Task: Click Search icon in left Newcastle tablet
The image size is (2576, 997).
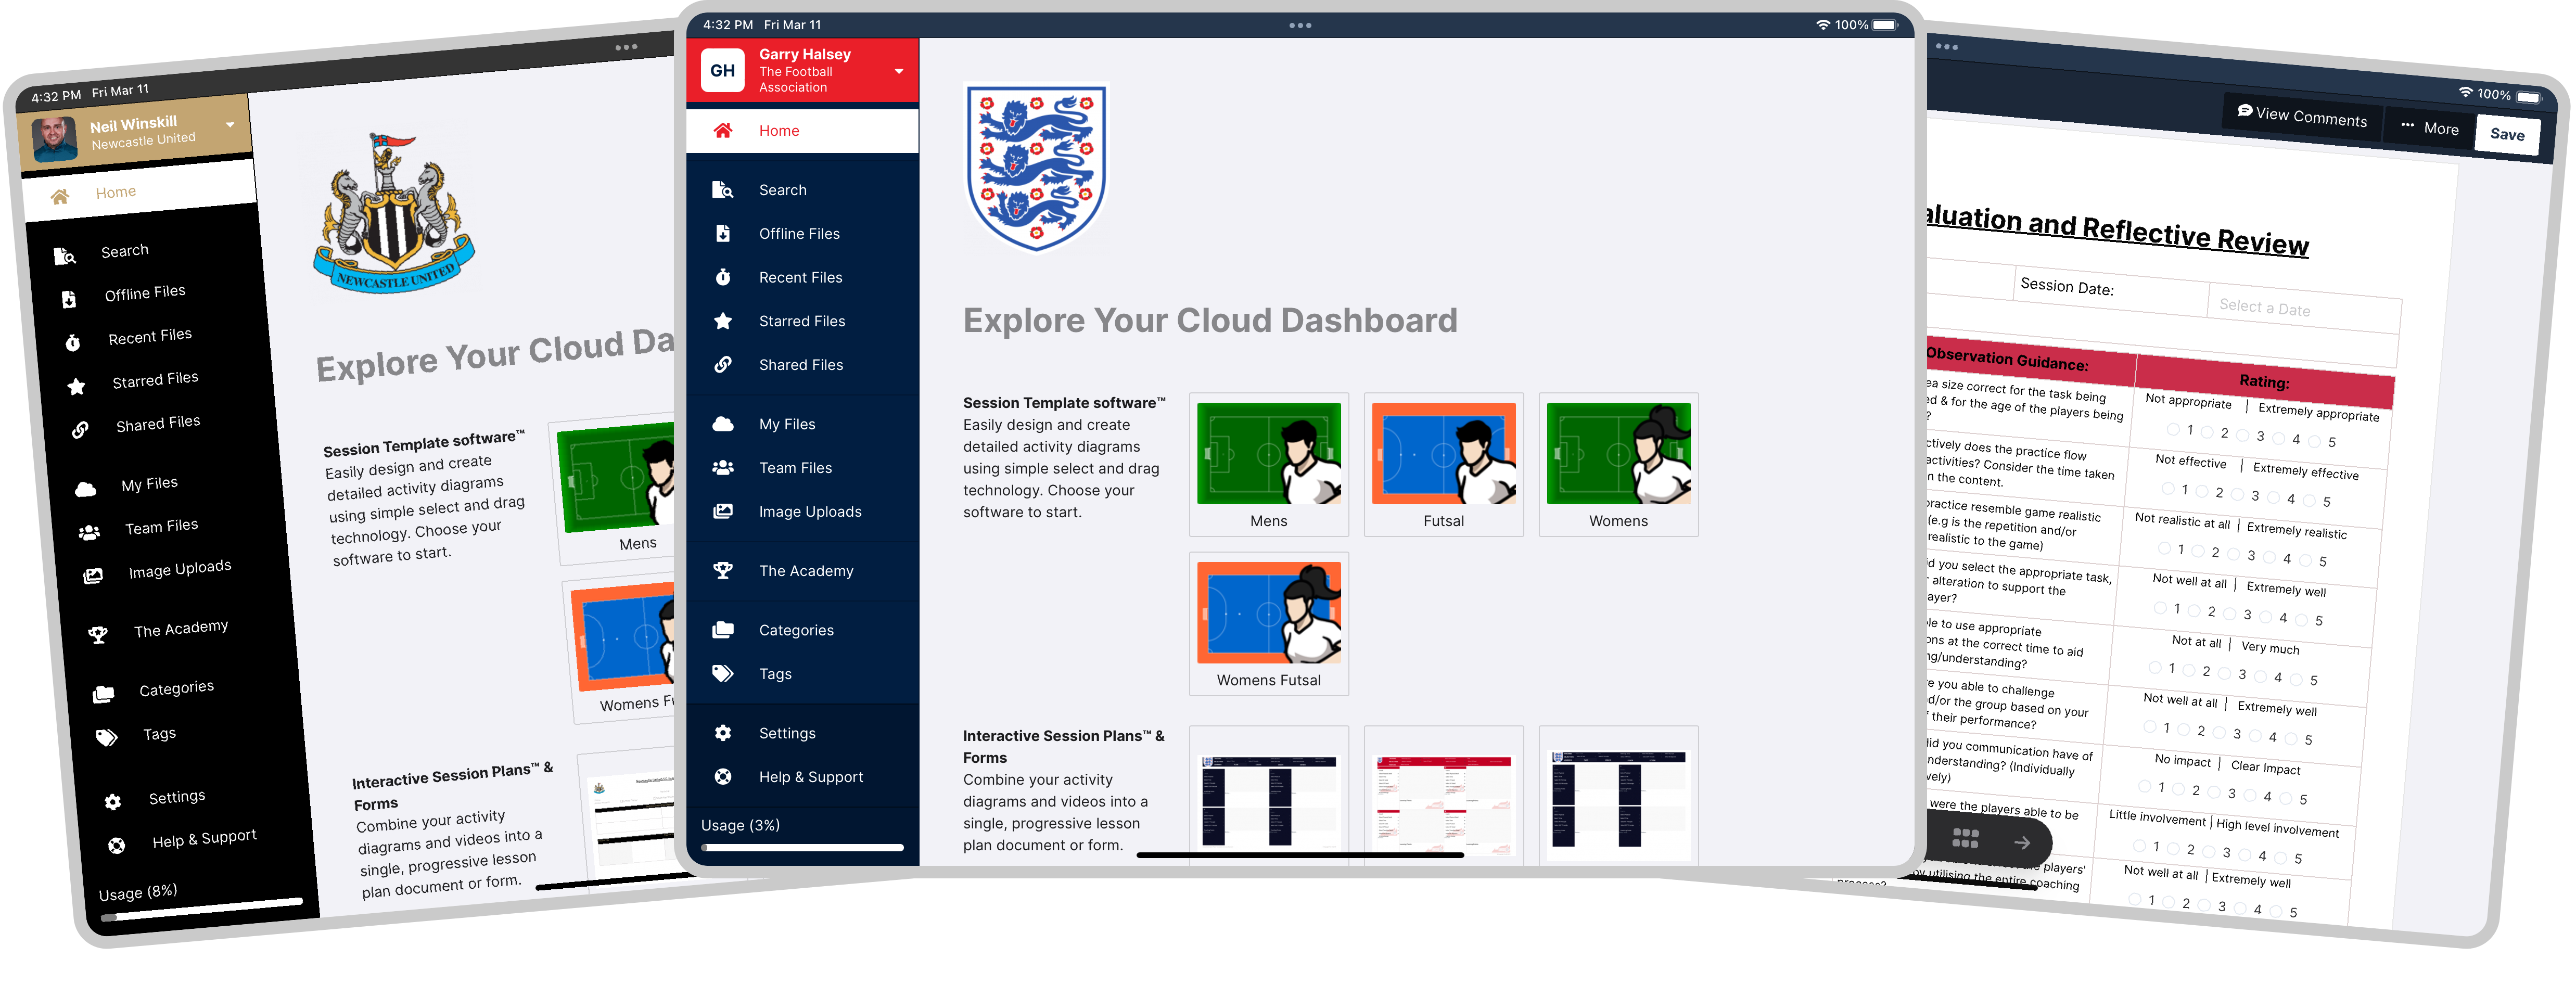Action: coord(65,257)
